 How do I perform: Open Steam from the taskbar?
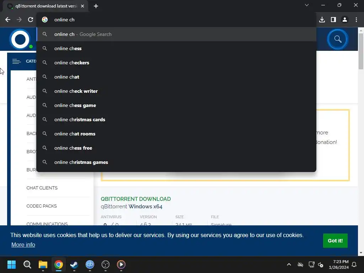[74, 264]
